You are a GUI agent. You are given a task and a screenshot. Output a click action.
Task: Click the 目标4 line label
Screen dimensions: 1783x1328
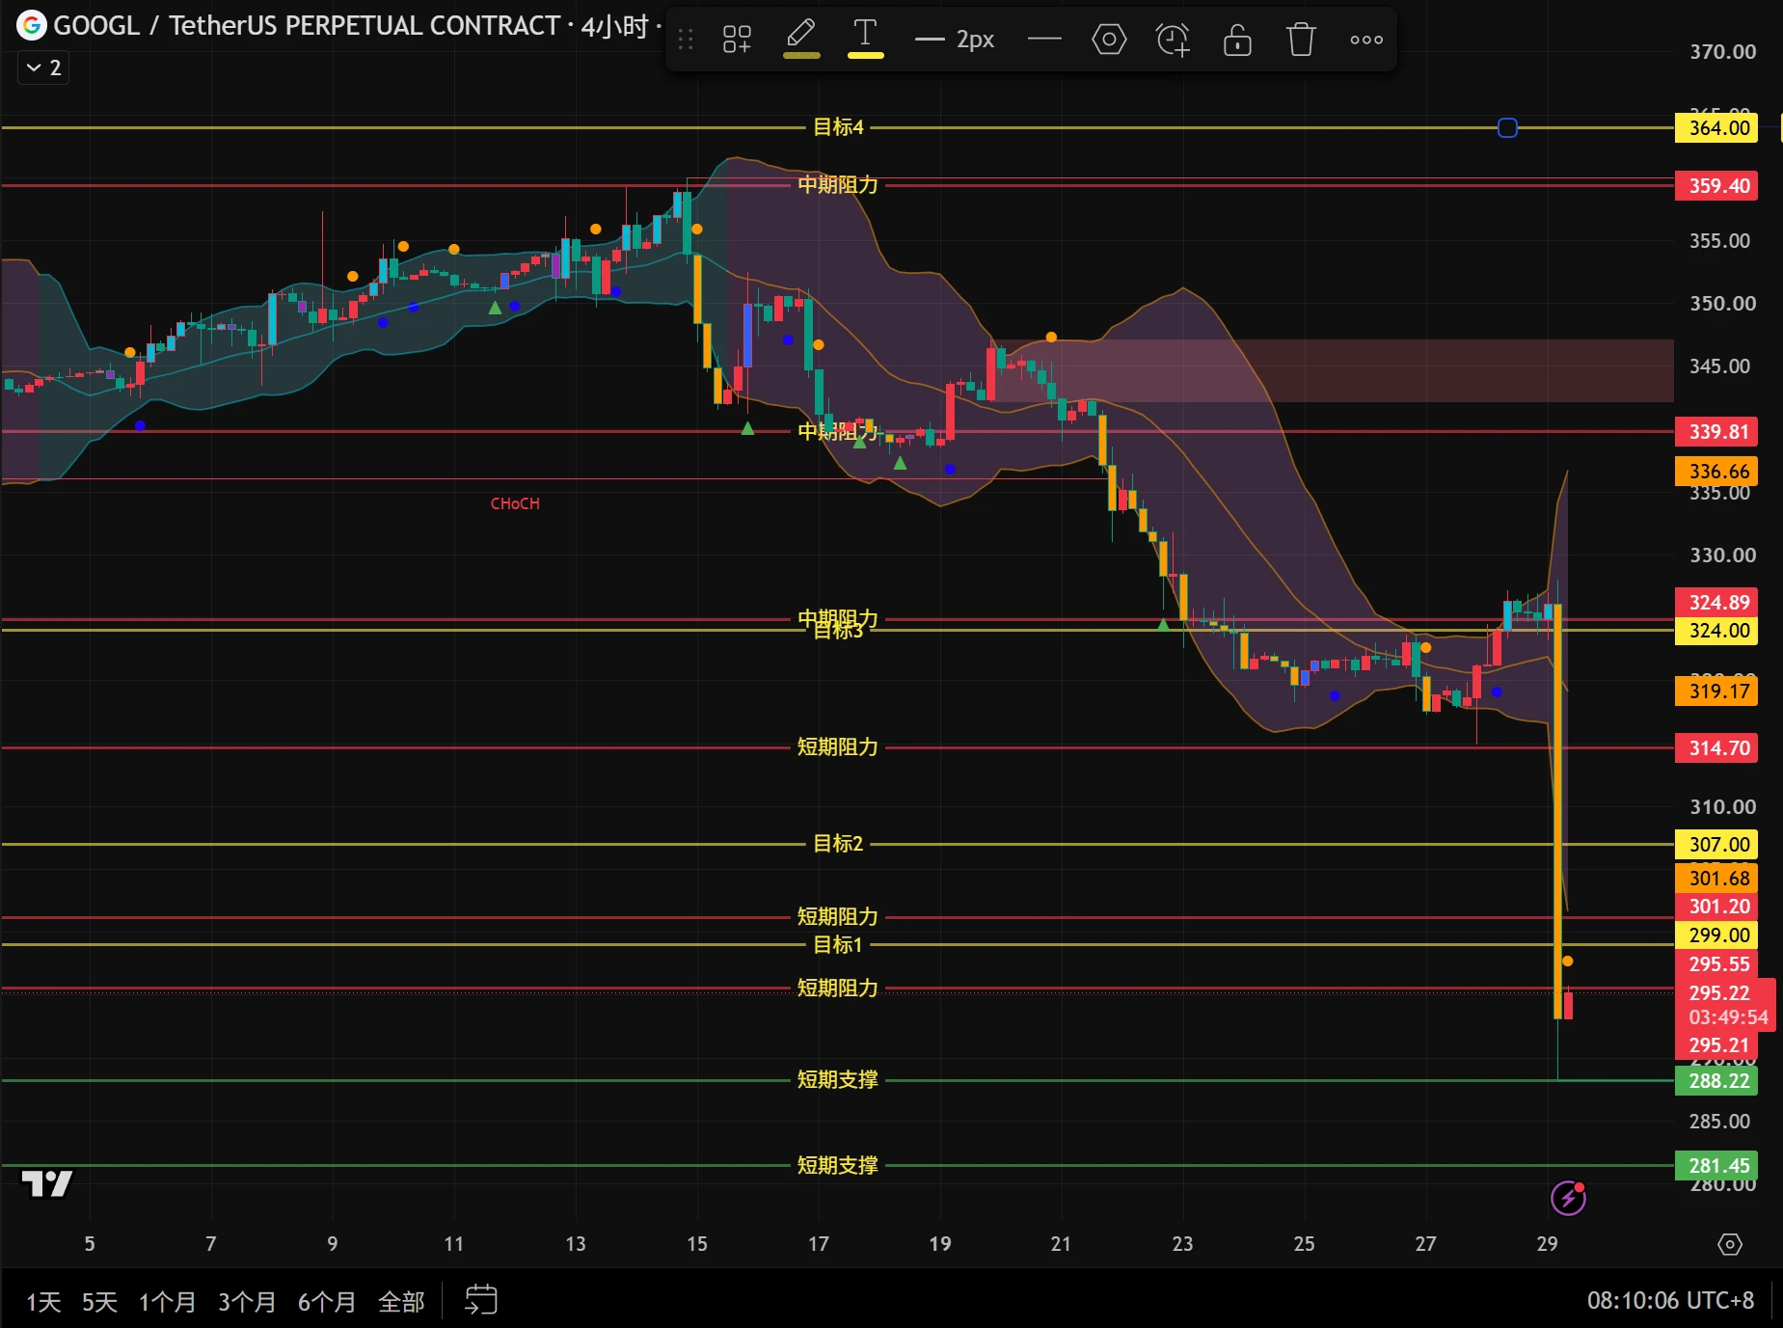click(x=838, y=127)
